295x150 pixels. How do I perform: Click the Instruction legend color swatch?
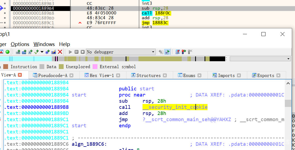click(6, 67)
